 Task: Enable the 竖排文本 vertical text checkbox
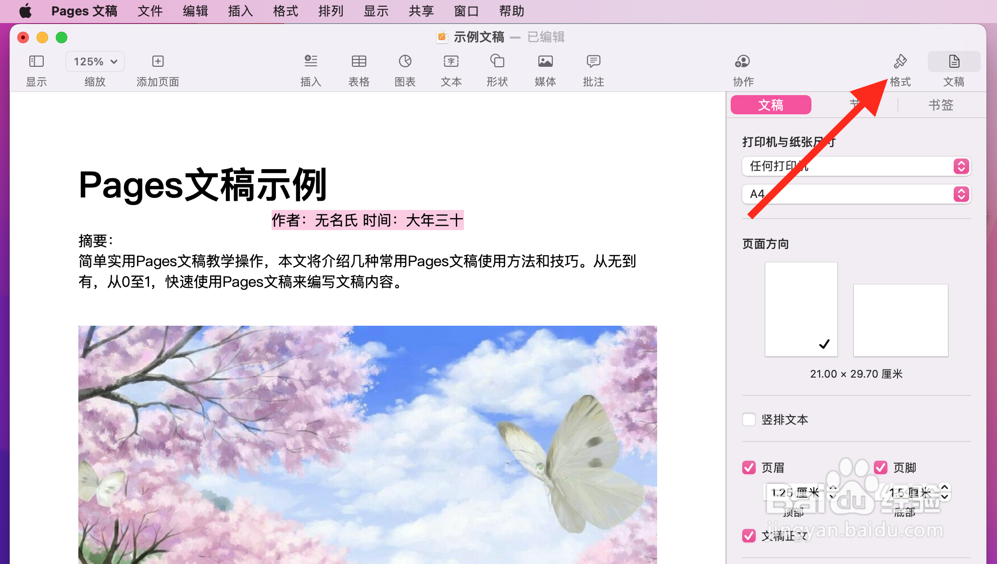coord(749,419)
